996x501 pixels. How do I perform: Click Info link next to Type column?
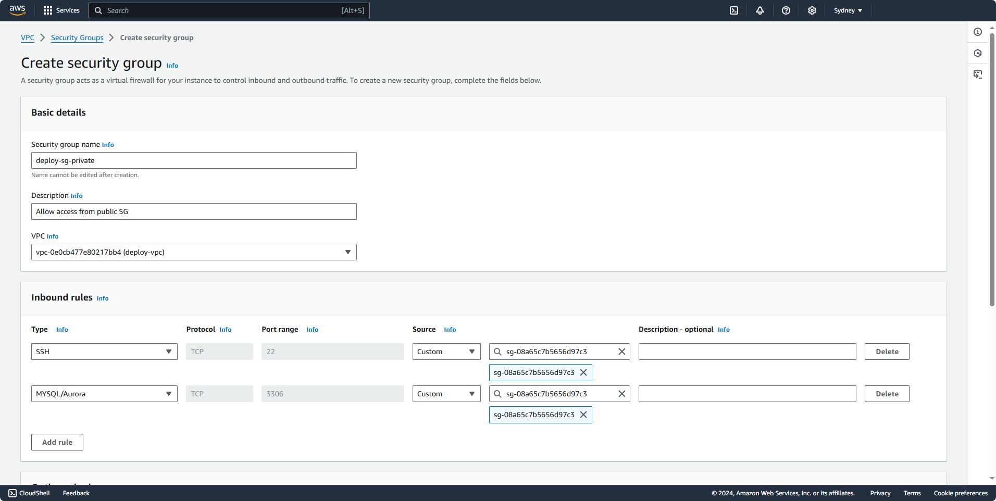tap(62, 330)
